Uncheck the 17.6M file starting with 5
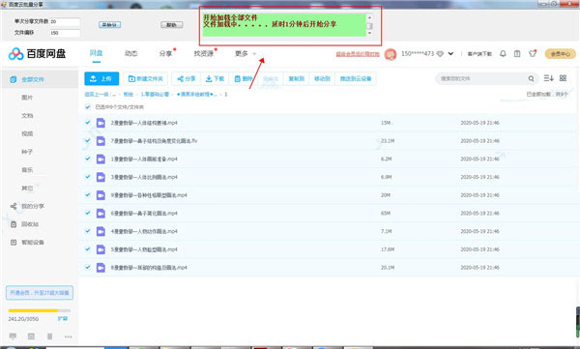The width and height of the screenshot is (580, 349). click(88, 249)
